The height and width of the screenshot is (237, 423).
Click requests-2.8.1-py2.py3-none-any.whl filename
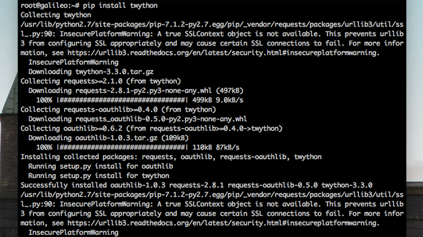click(x=143, y=91)
